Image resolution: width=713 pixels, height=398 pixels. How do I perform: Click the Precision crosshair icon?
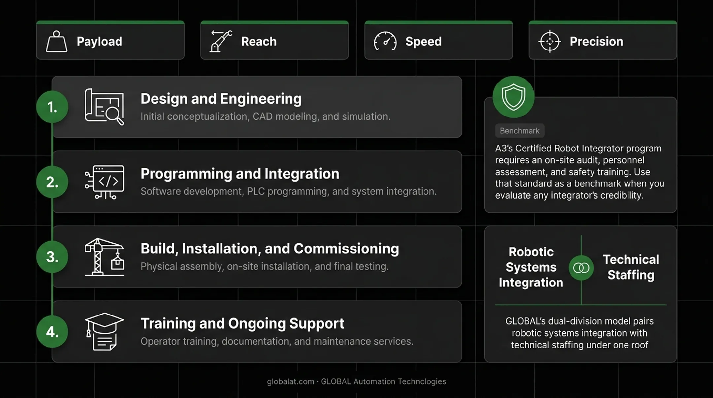550,41
